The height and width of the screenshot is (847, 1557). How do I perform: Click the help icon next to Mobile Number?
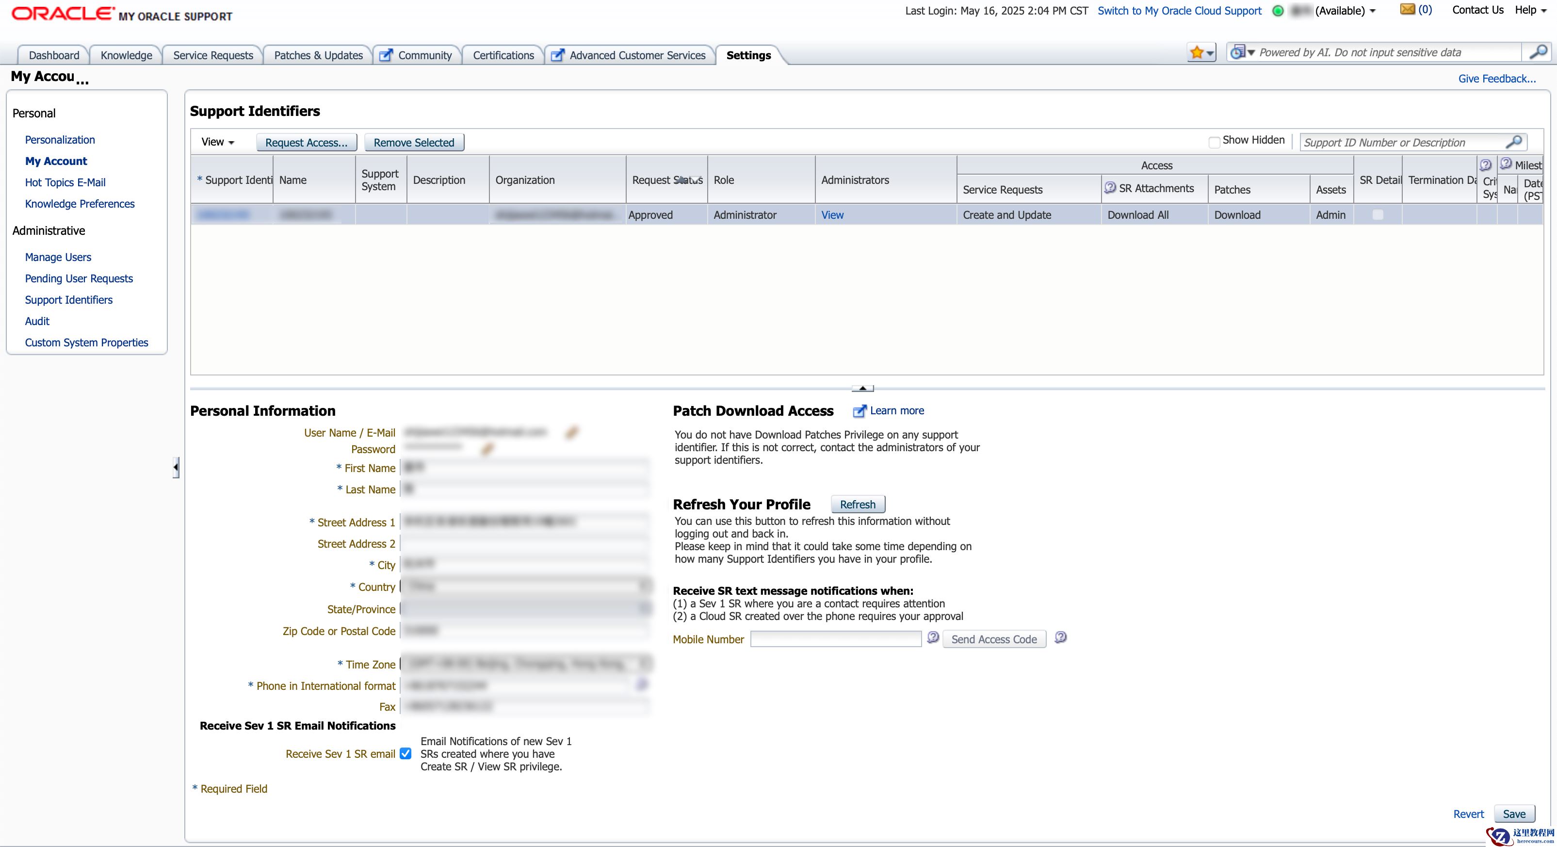pos(933,638)
